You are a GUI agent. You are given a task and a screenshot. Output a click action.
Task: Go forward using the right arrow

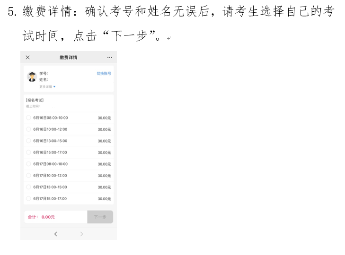81,234
